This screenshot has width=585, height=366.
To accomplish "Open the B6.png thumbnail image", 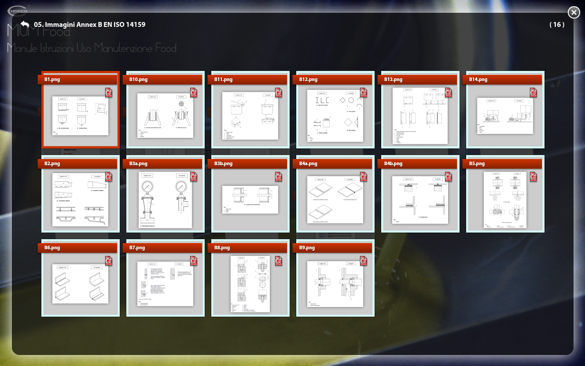I will pyautogui.click(x=80, y=284).
